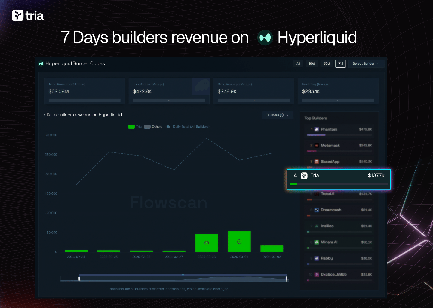Click the Rabby wallet icon
The height and width of the screenshot is (308, 433).
316,258
